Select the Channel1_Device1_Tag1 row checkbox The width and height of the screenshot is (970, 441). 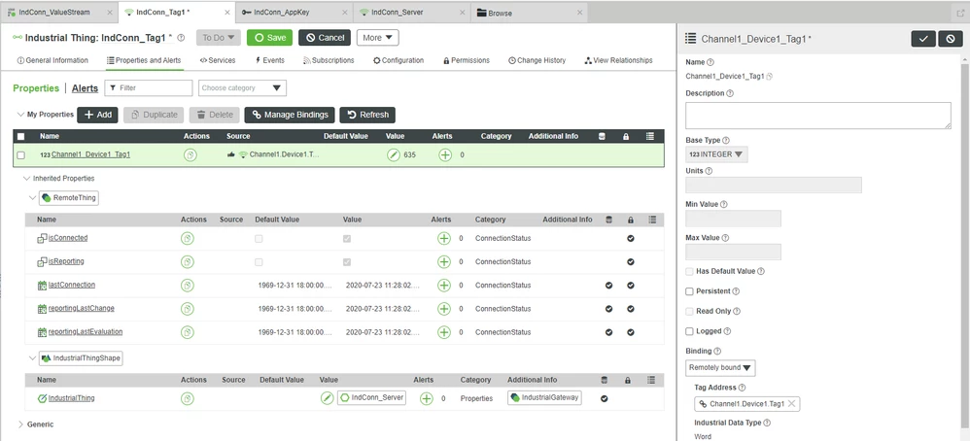click(21, 155)
